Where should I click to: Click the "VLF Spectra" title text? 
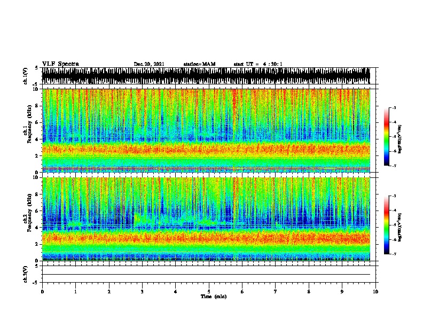(x=60, y=64)
